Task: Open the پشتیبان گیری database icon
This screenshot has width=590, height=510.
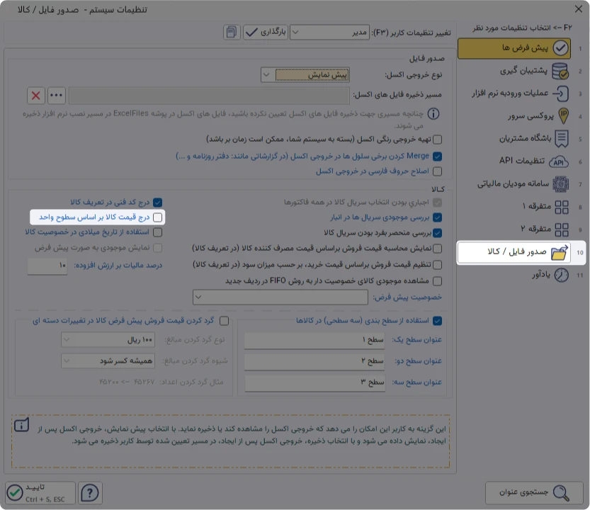Action: tap(560, 71)
